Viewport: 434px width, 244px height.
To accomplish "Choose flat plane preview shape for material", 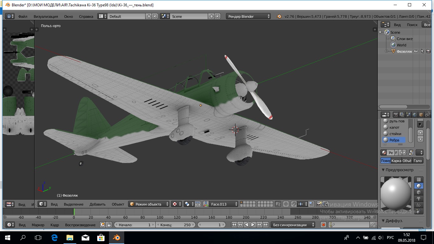I will point(419,180).
